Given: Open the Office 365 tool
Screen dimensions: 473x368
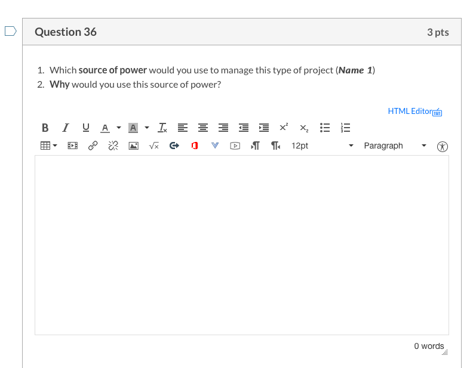Looking at the screenshot, I should click(195, 146).
